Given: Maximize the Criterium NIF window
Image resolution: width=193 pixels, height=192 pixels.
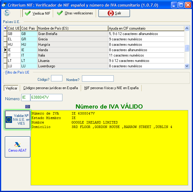Looking at the screenshot, I should tap(181, 5).
